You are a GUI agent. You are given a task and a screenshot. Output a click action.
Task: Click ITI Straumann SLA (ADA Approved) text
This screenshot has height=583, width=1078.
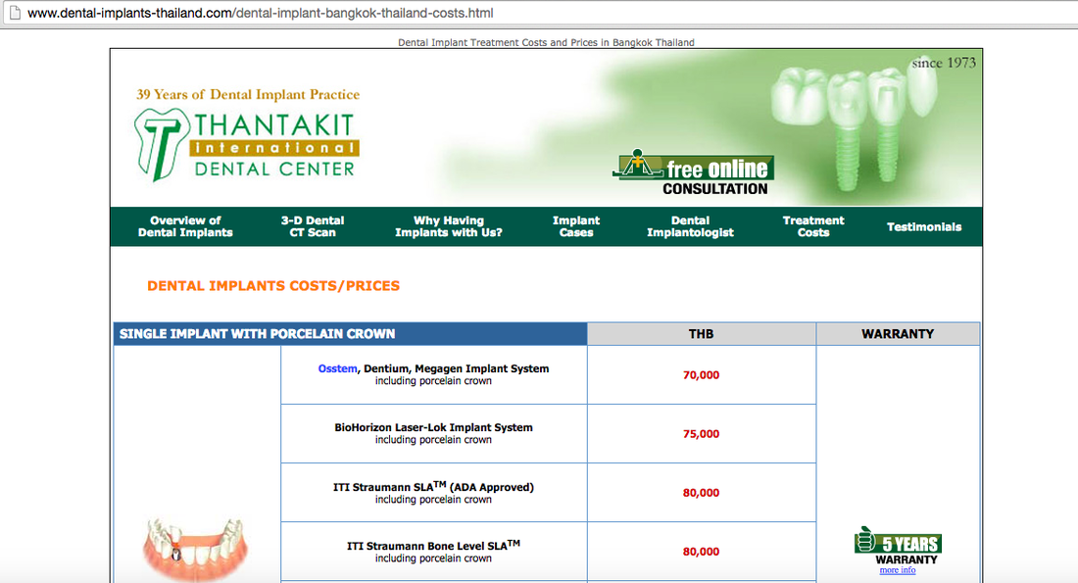point(433,486)
